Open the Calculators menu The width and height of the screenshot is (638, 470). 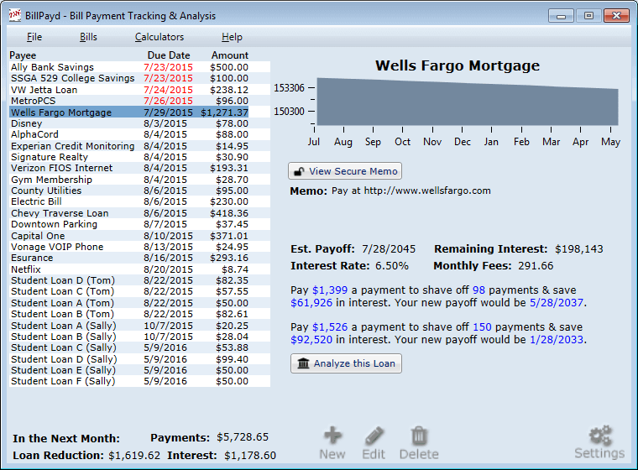pos(159,37)
